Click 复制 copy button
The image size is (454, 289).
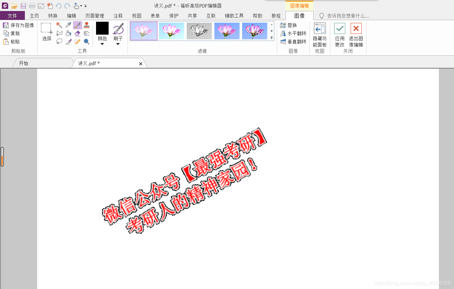11,33
